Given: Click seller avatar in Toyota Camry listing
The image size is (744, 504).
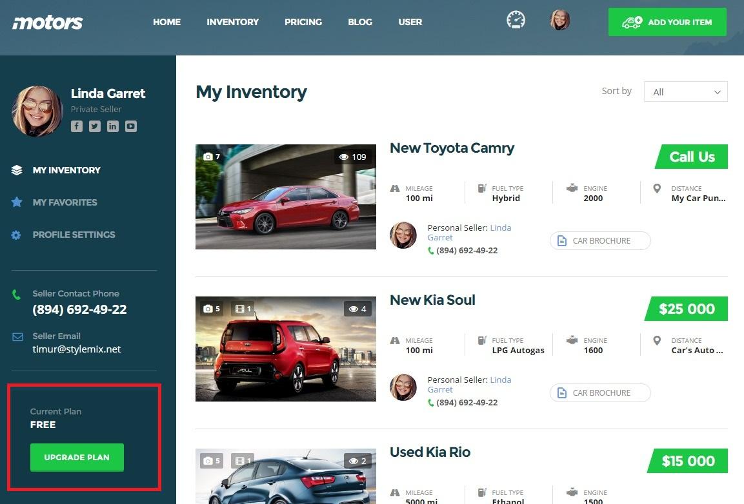Looking at the screenshot, I should coord(403,235).
